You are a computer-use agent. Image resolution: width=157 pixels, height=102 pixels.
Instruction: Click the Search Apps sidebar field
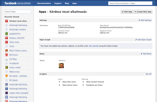tap(18, 11)
